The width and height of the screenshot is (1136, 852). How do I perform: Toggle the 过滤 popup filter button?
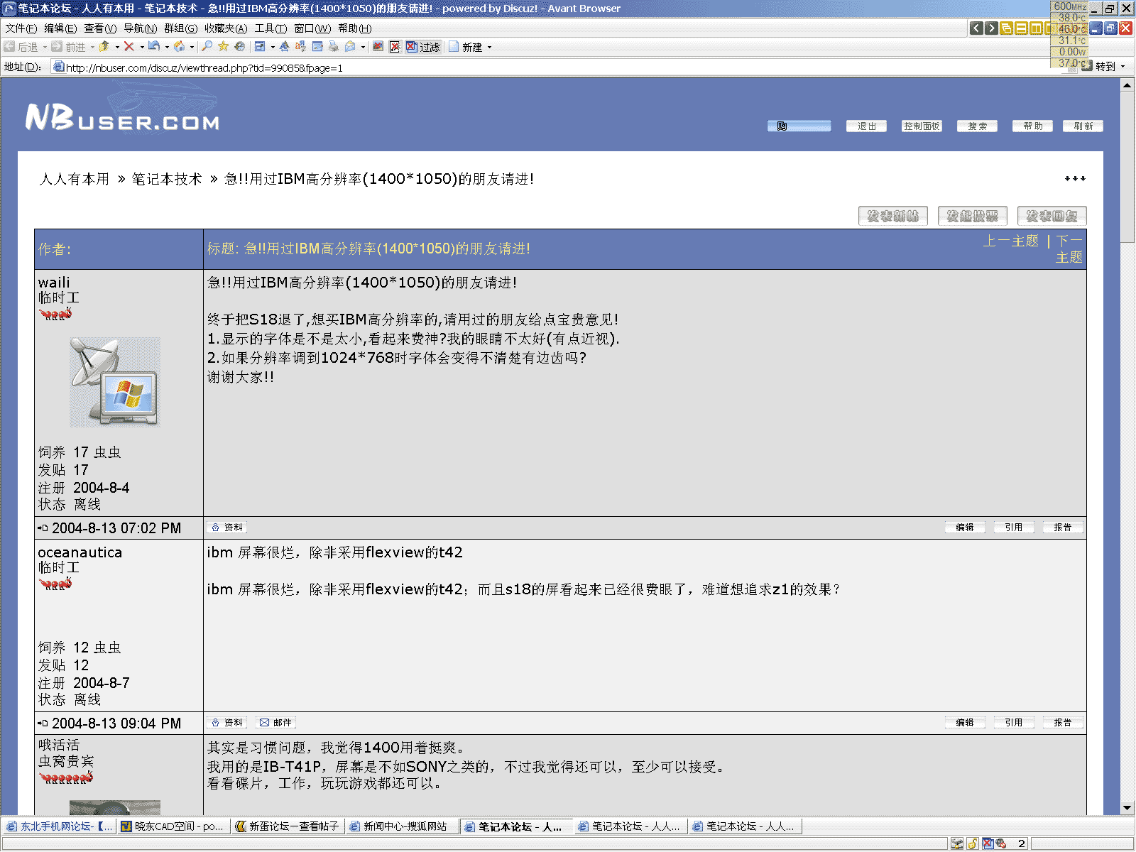423,47
